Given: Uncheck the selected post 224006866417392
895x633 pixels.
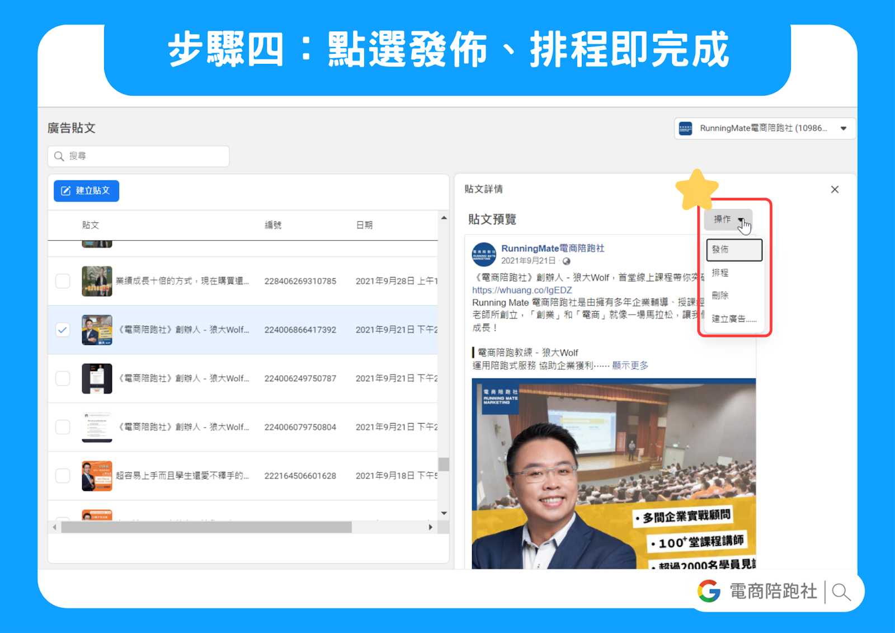Looking at the screenshot, I should (x=63, y=330).
